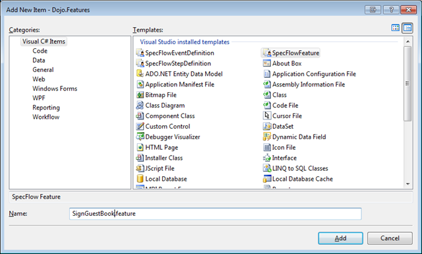
Task: Select the SpecFlowStepDefinition template icon
Action: point(140,63)
